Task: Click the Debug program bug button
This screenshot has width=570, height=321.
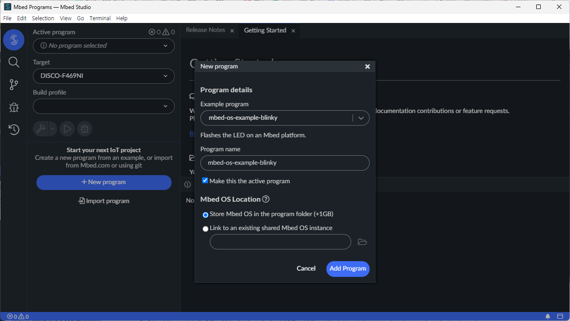Action: pyautogui.click(x=85, y=129)
